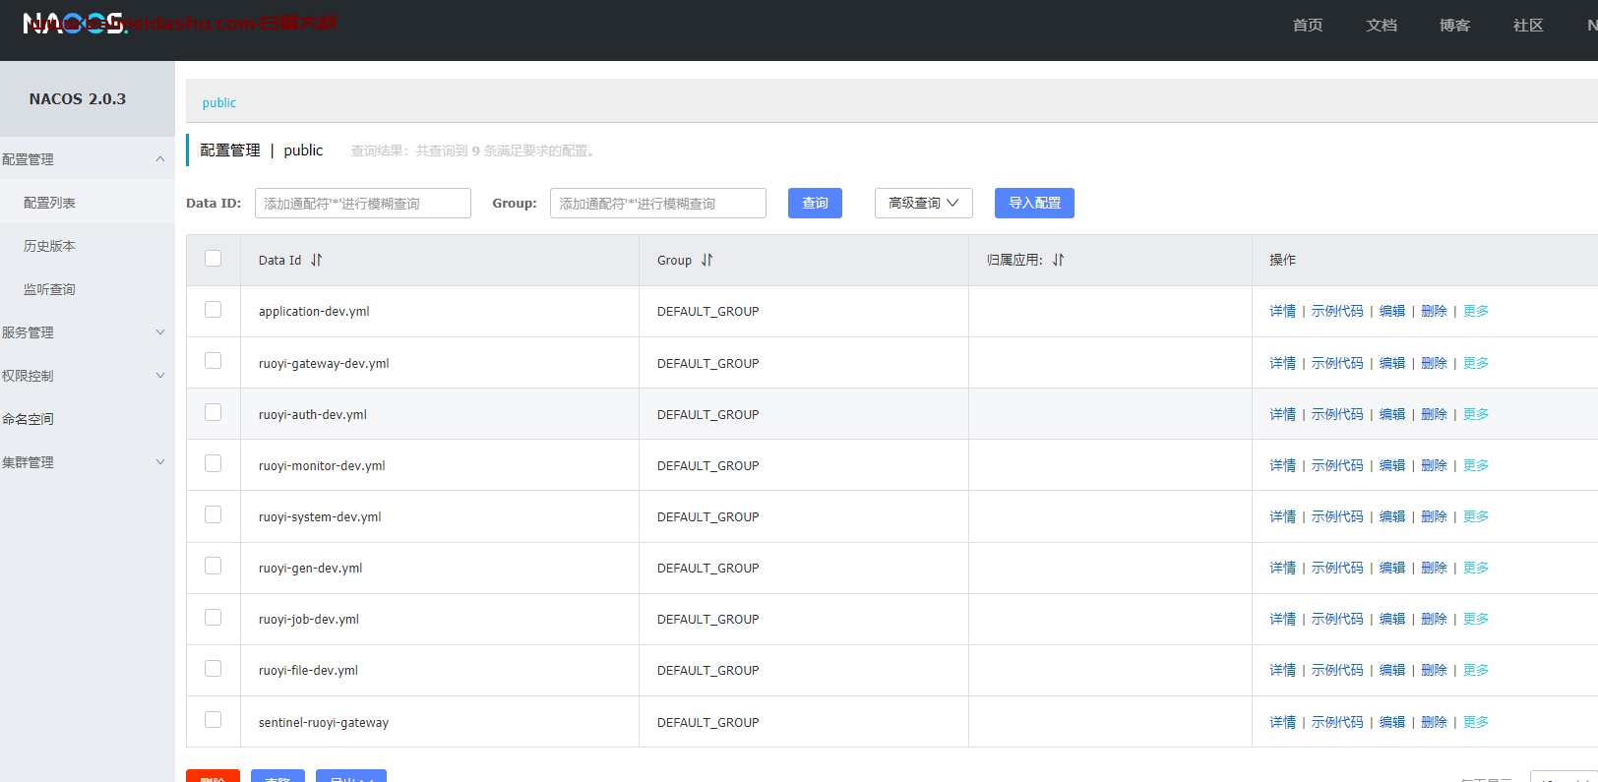Expand the 服务管理 sidebar menu

click(x=88, y=331)
